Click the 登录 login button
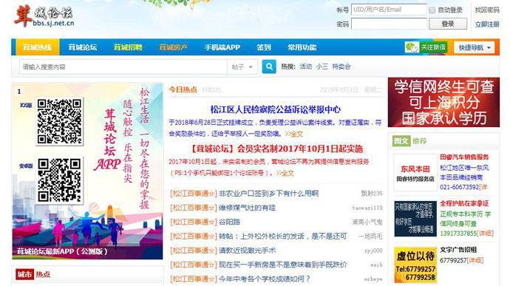The width and height of the screenshot is (510, 286). coord(448,24)
